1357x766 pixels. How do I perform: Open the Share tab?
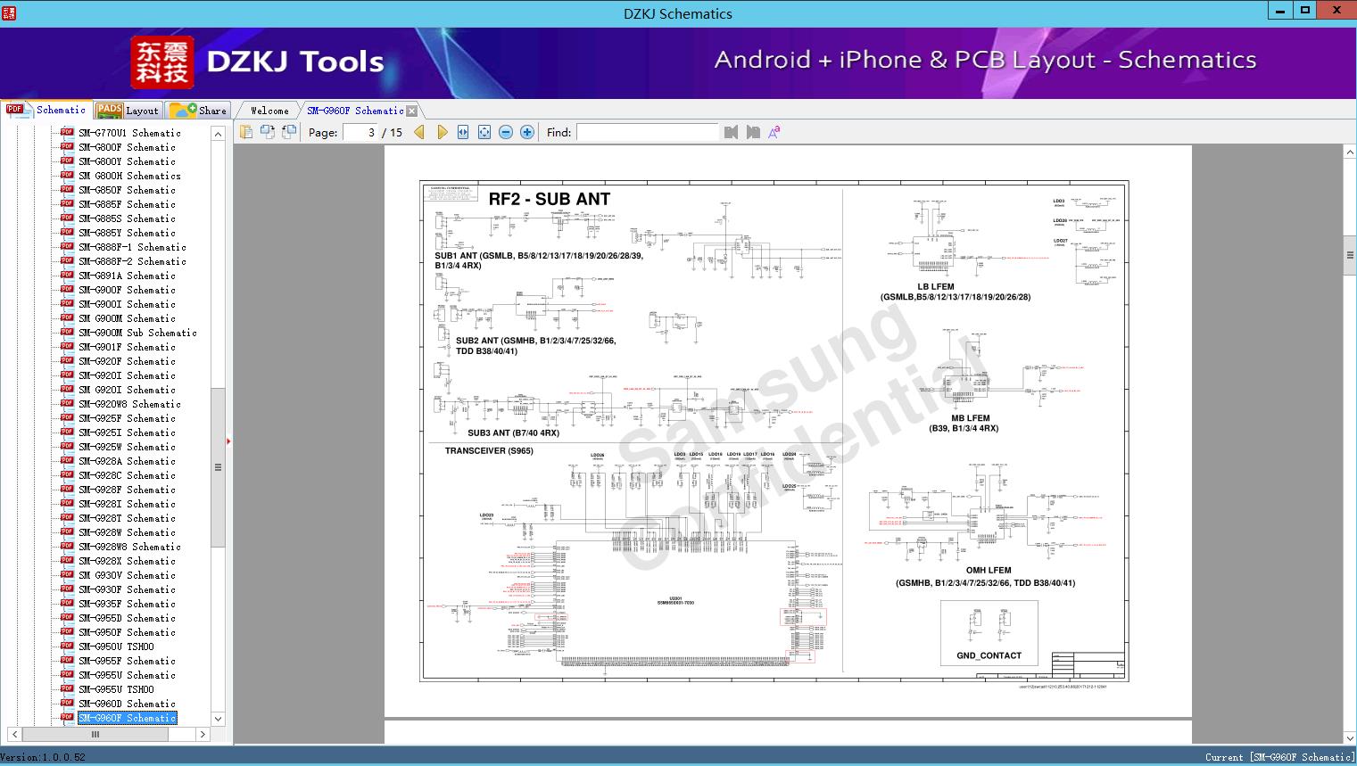click(x=198, y=110)
